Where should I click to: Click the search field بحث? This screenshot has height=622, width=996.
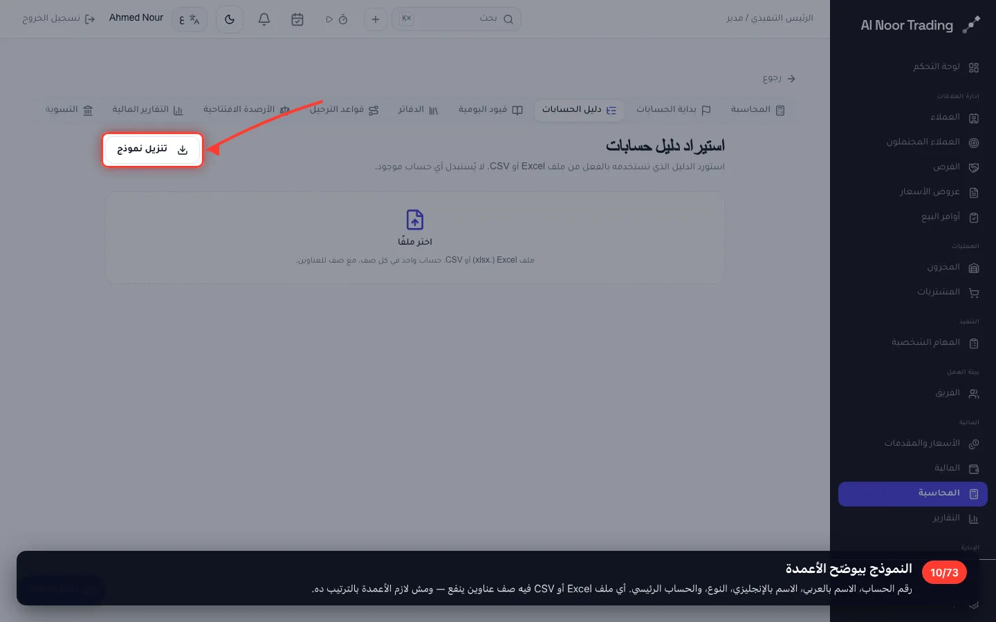[x=456, y=19]
